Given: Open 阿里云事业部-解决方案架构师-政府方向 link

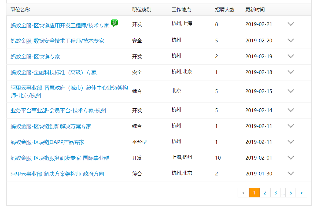Looking at the screenshot, I should coord(57,174).
